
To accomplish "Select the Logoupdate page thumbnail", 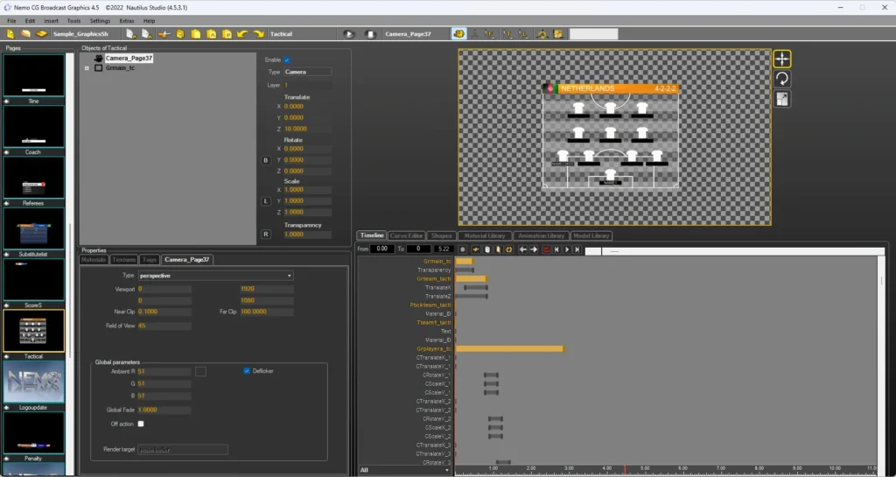I will tap(34, 382).
